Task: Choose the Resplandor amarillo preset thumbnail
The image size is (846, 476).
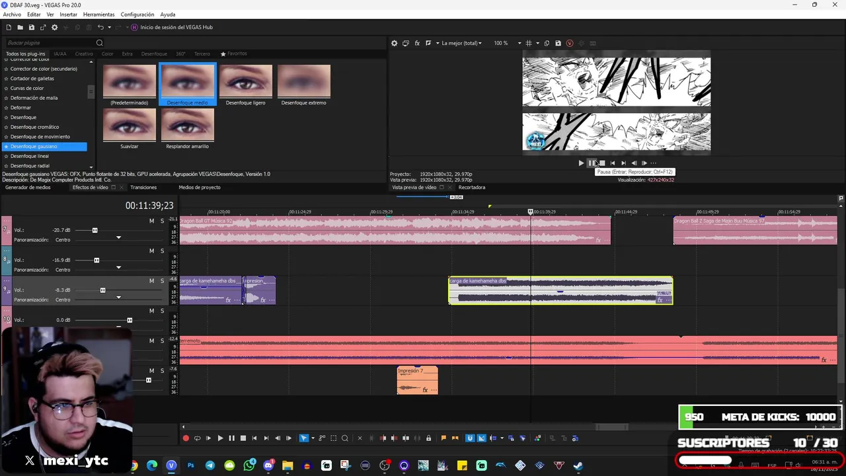Action: pos(187,124)
